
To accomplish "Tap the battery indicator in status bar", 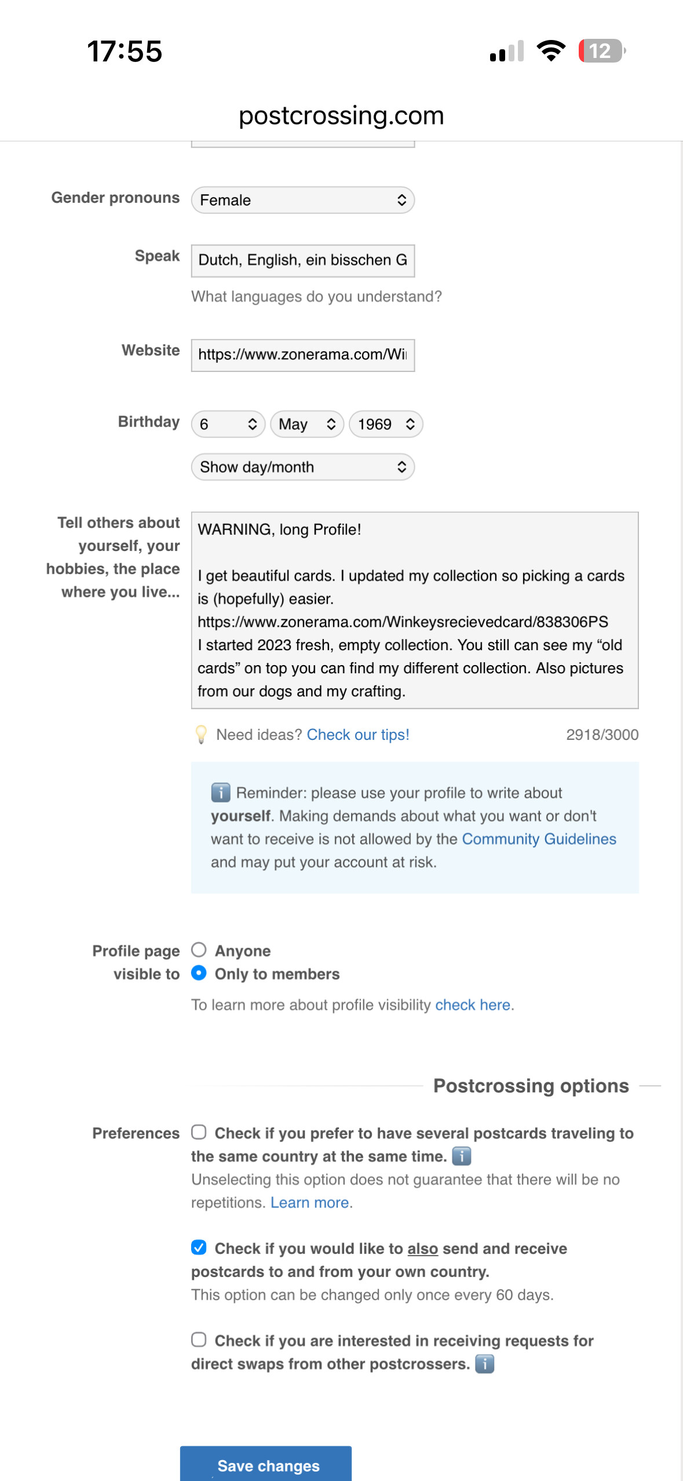I will coord(602,51).
